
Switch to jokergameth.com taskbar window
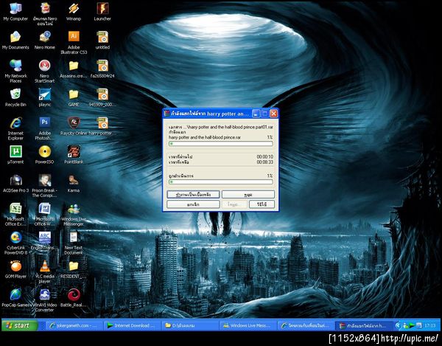coord(74,325)
